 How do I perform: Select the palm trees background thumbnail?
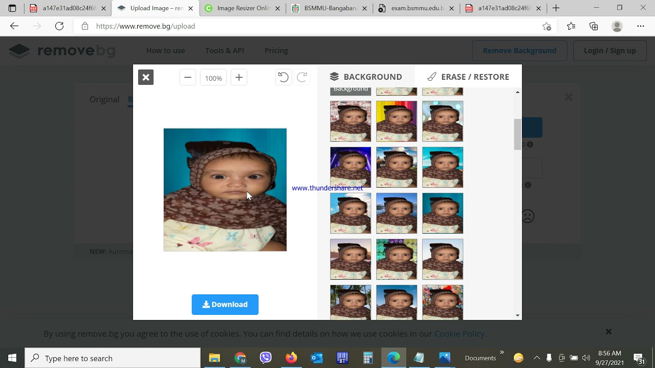tap(351, 302)
